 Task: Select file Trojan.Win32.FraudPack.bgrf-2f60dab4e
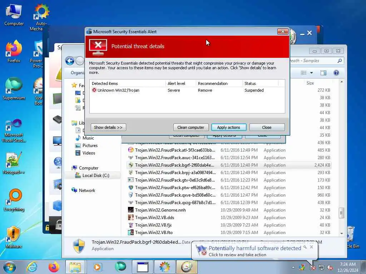[229, 165]
